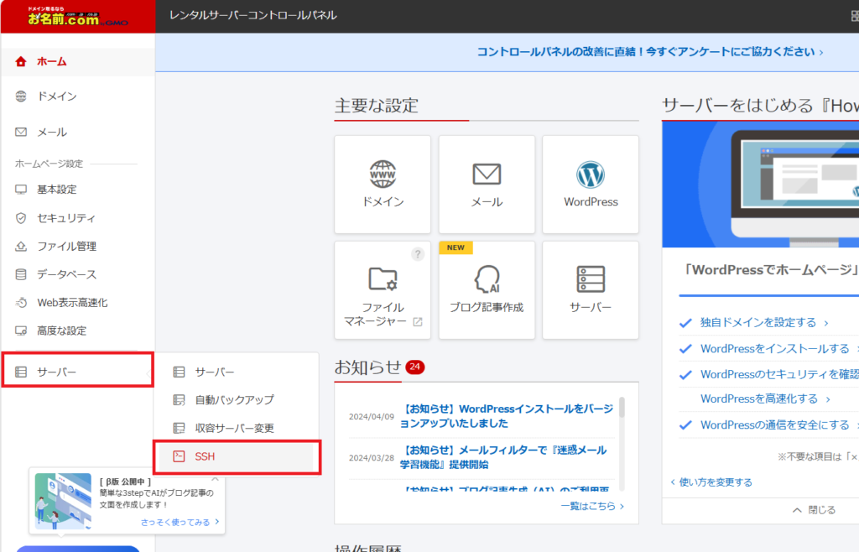This screenshot has width=859, height=552.
Task: Click the database icon beside データベース
Action: point(21,274)
